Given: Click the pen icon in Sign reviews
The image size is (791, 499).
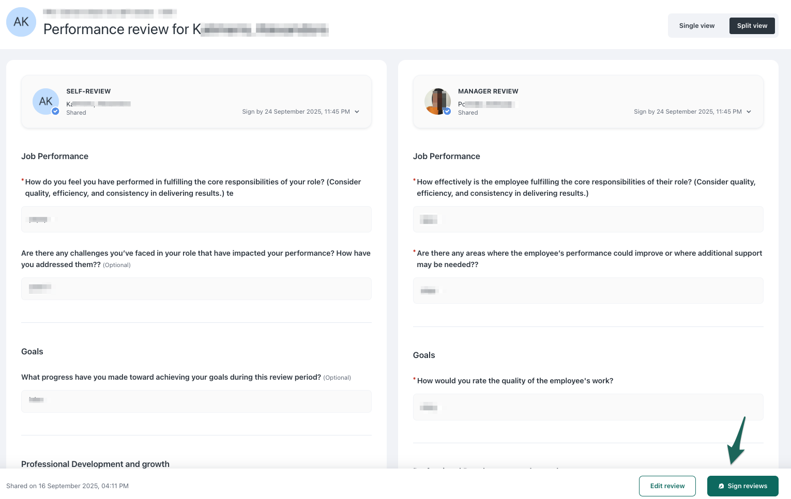Looking at the screenshot, I should pos(721,486).
